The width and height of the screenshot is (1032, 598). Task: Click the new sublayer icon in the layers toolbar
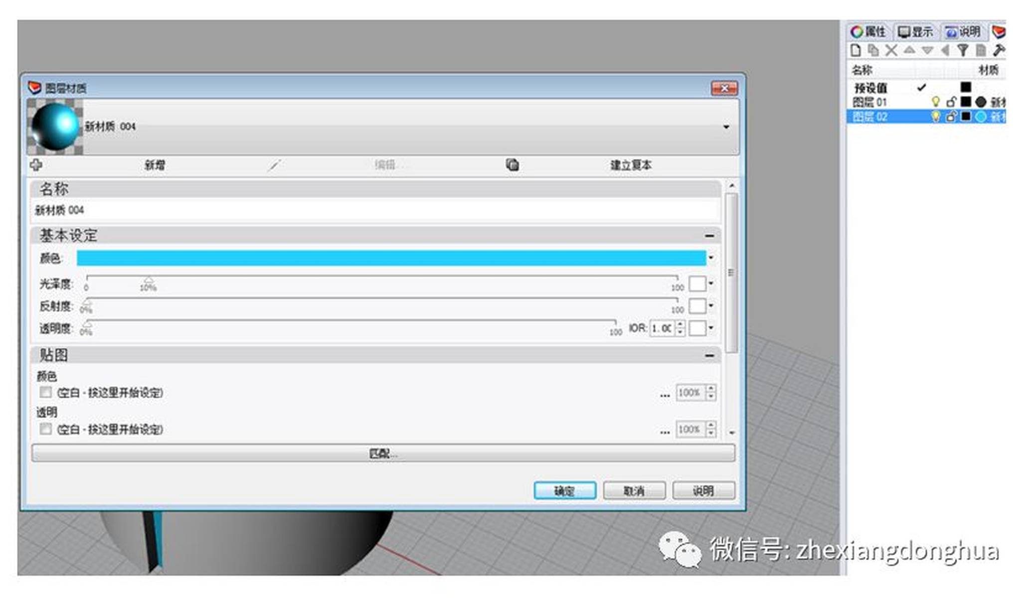pos(873,50)
